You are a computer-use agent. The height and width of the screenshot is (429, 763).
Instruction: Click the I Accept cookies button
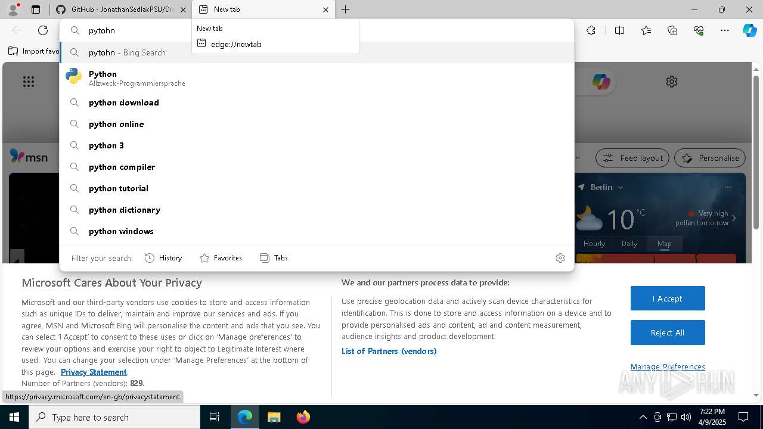[x=668, y=299]
